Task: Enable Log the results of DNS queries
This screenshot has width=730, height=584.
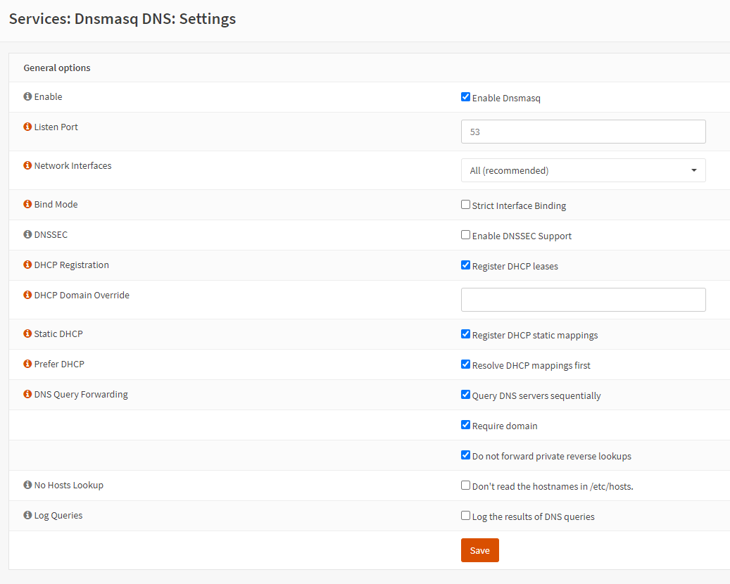Action: click(465, 515)
